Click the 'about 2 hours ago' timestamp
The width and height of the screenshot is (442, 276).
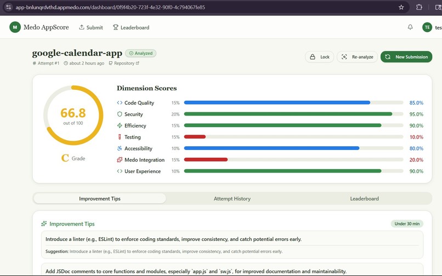[87, 63]
